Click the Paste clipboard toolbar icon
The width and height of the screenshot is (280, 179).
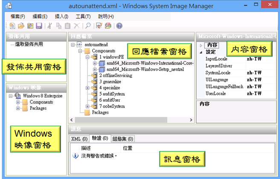pos(67,26)
